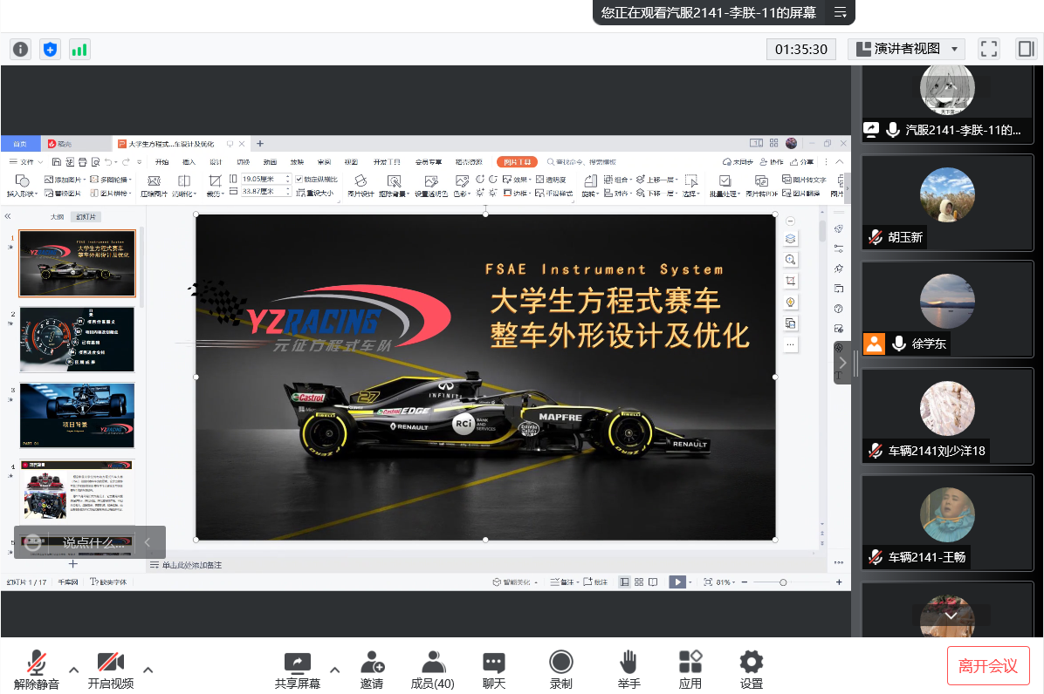Collapse participant sidebar with arrow handle
The height and width of the screenshot is (694, 1044).
pyautogui.click(x=842, y=363)
